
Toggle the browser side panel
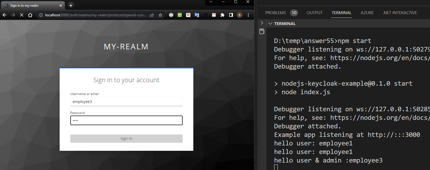pyautogui.click(x=231, y=15)
